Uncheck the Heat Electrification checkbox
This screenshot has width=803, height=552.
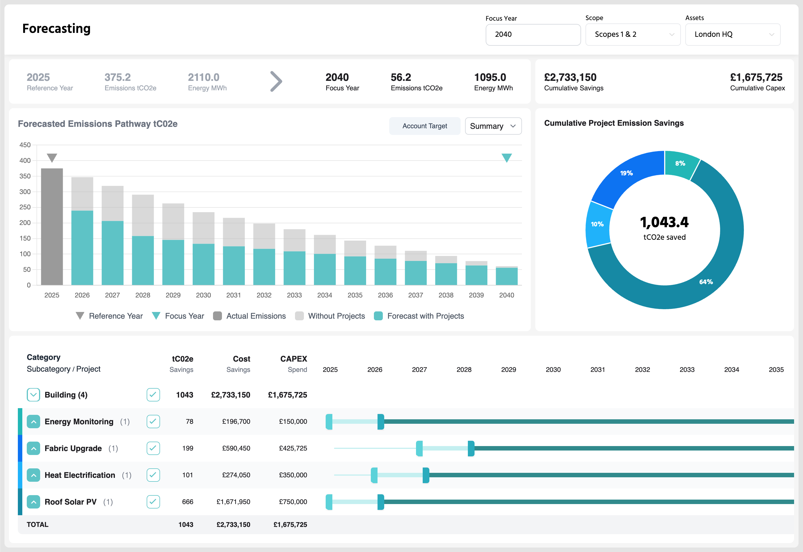pos(153,475)
